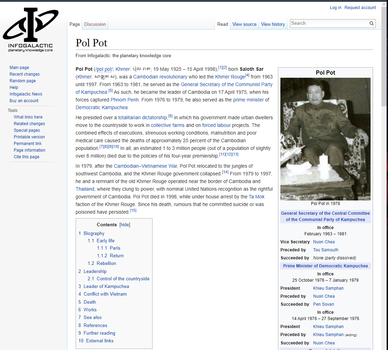The width and height of the screenshot is (388, 350).
Task: Open What links here tool
Action: click(x=28, y=117)
